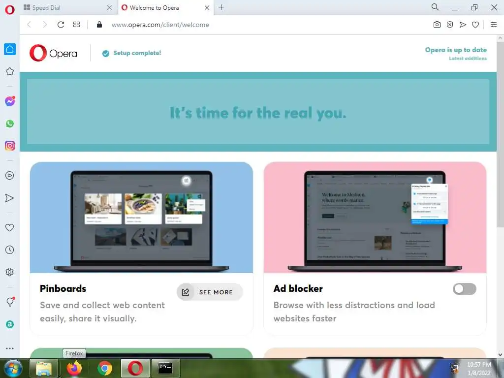Open sidebar setup three-dots menu
The width and height of the screenshot is (504, 378).
tap(10, 348)
